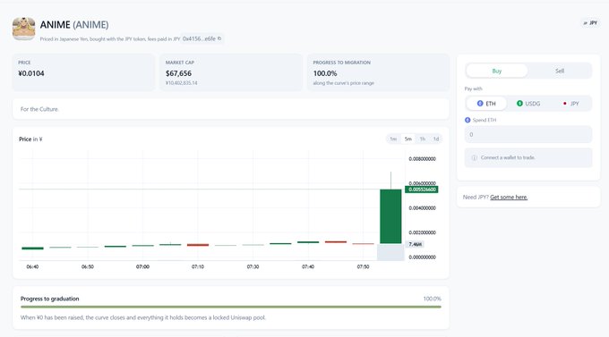Click the $67,656 market cap value
Viewport: 609px width, 337px height.
click(x=178, y=73)
